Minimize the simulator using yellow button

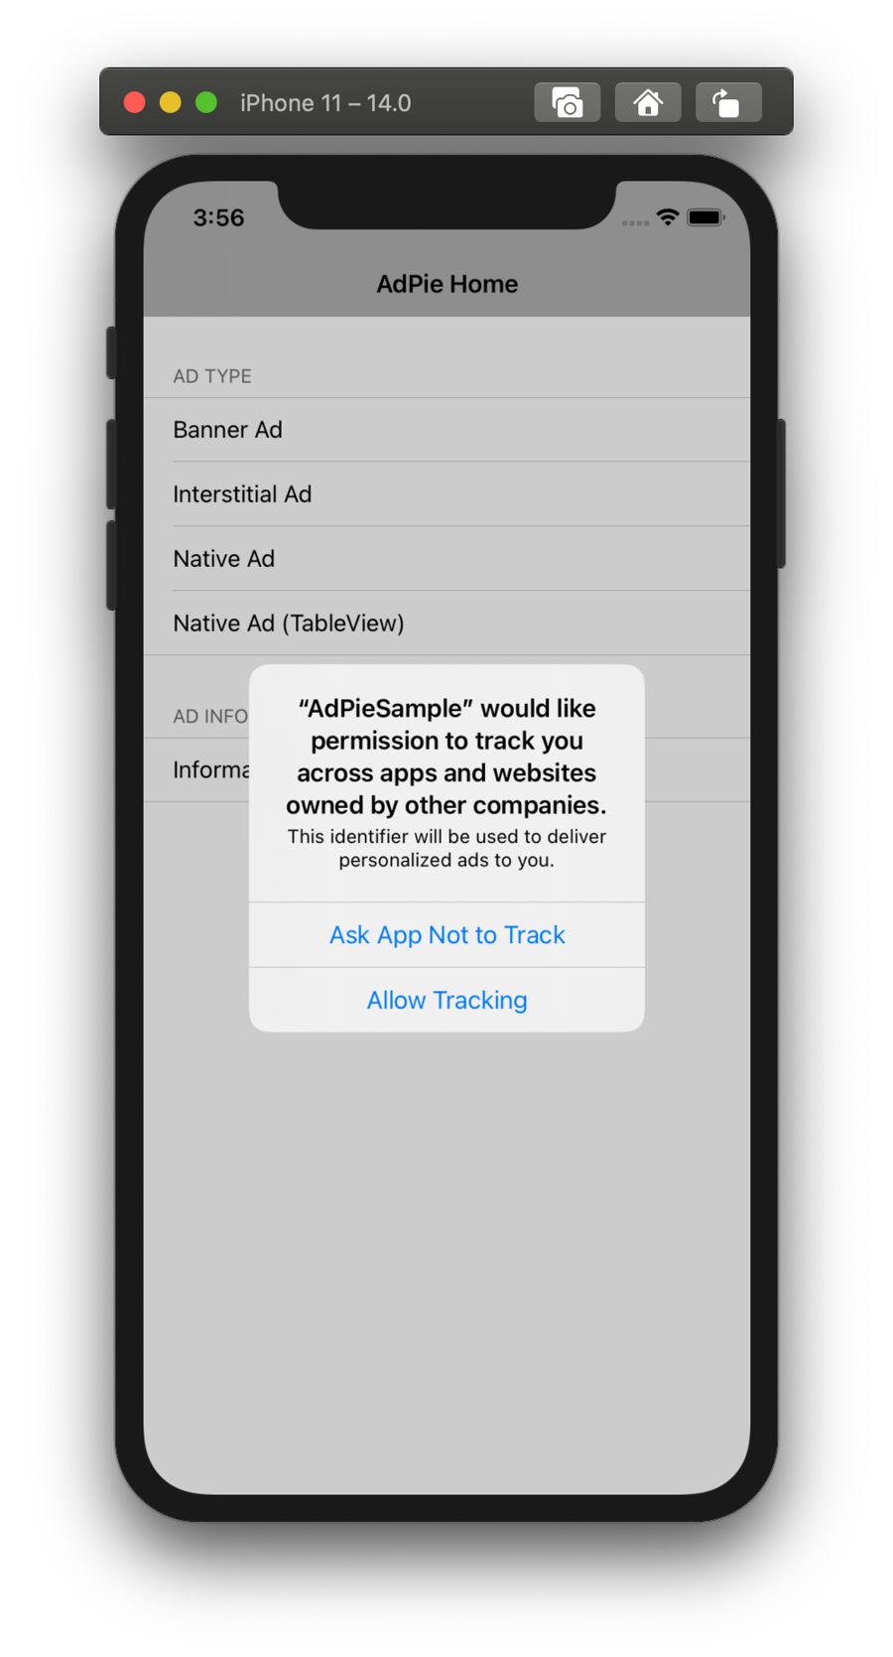(171, 102)
